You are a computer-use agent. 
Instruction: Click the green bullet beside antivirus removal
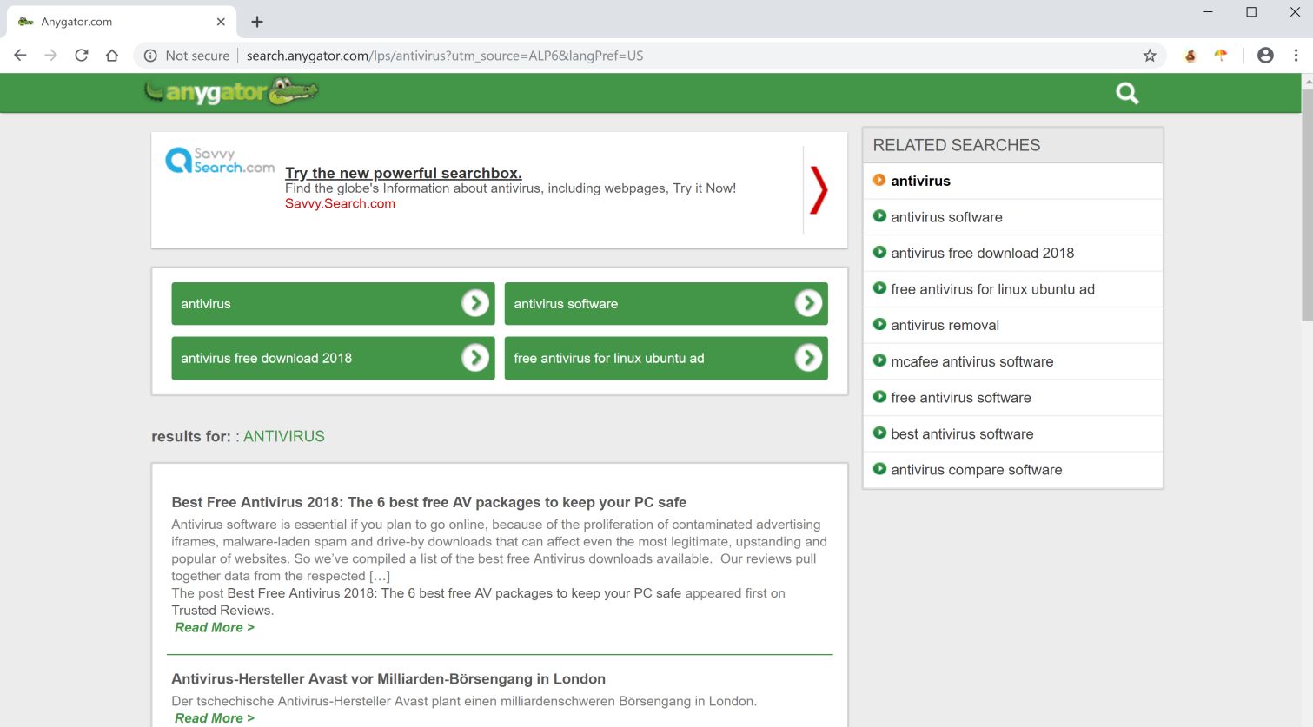[x=879, y=324]
